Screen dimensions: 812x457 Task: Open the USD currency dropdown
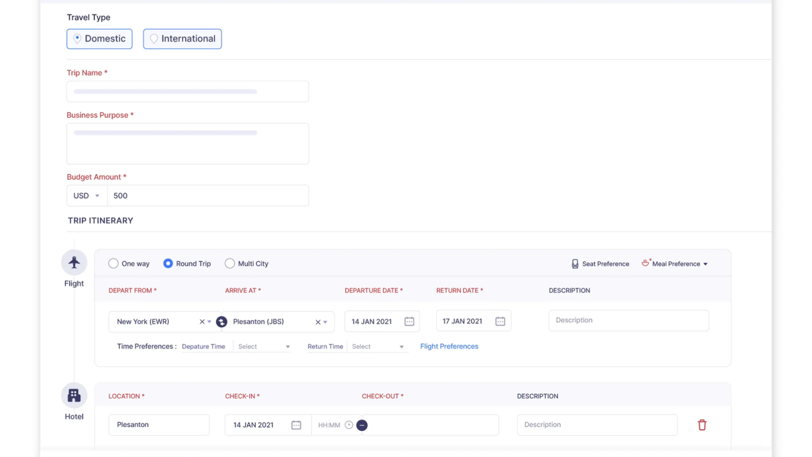click(87, 195)
